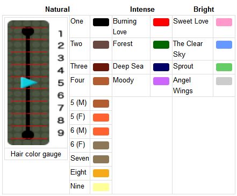This screenshot has width=237, height=196.
Task: Click the 5 (F) label
Action: 77,117
